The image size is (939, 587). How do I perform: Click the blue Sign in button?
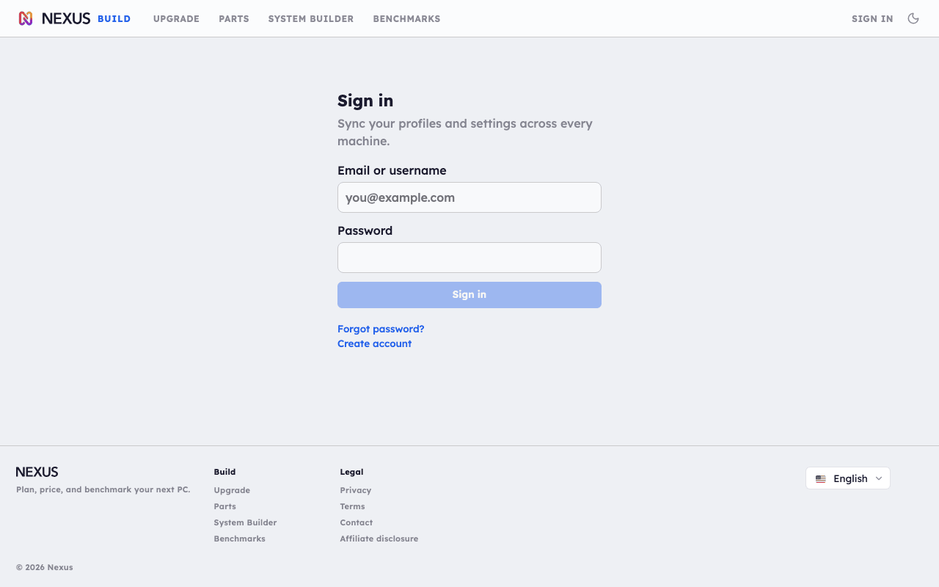(469, 295)
